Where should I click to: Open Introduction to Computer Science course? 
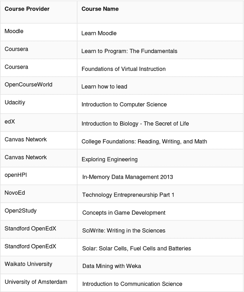124,104
